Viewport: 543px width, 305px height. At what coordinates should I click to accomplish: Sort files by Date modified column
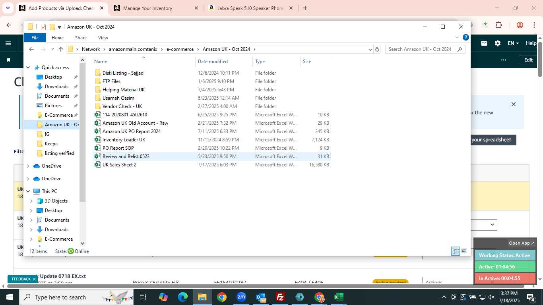pyautogui.click(x=224, y=62)
